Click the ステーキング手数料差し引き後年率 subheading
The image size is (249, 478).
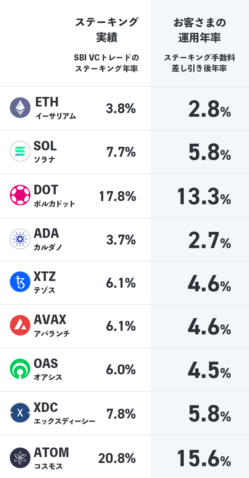coord(199,63)
